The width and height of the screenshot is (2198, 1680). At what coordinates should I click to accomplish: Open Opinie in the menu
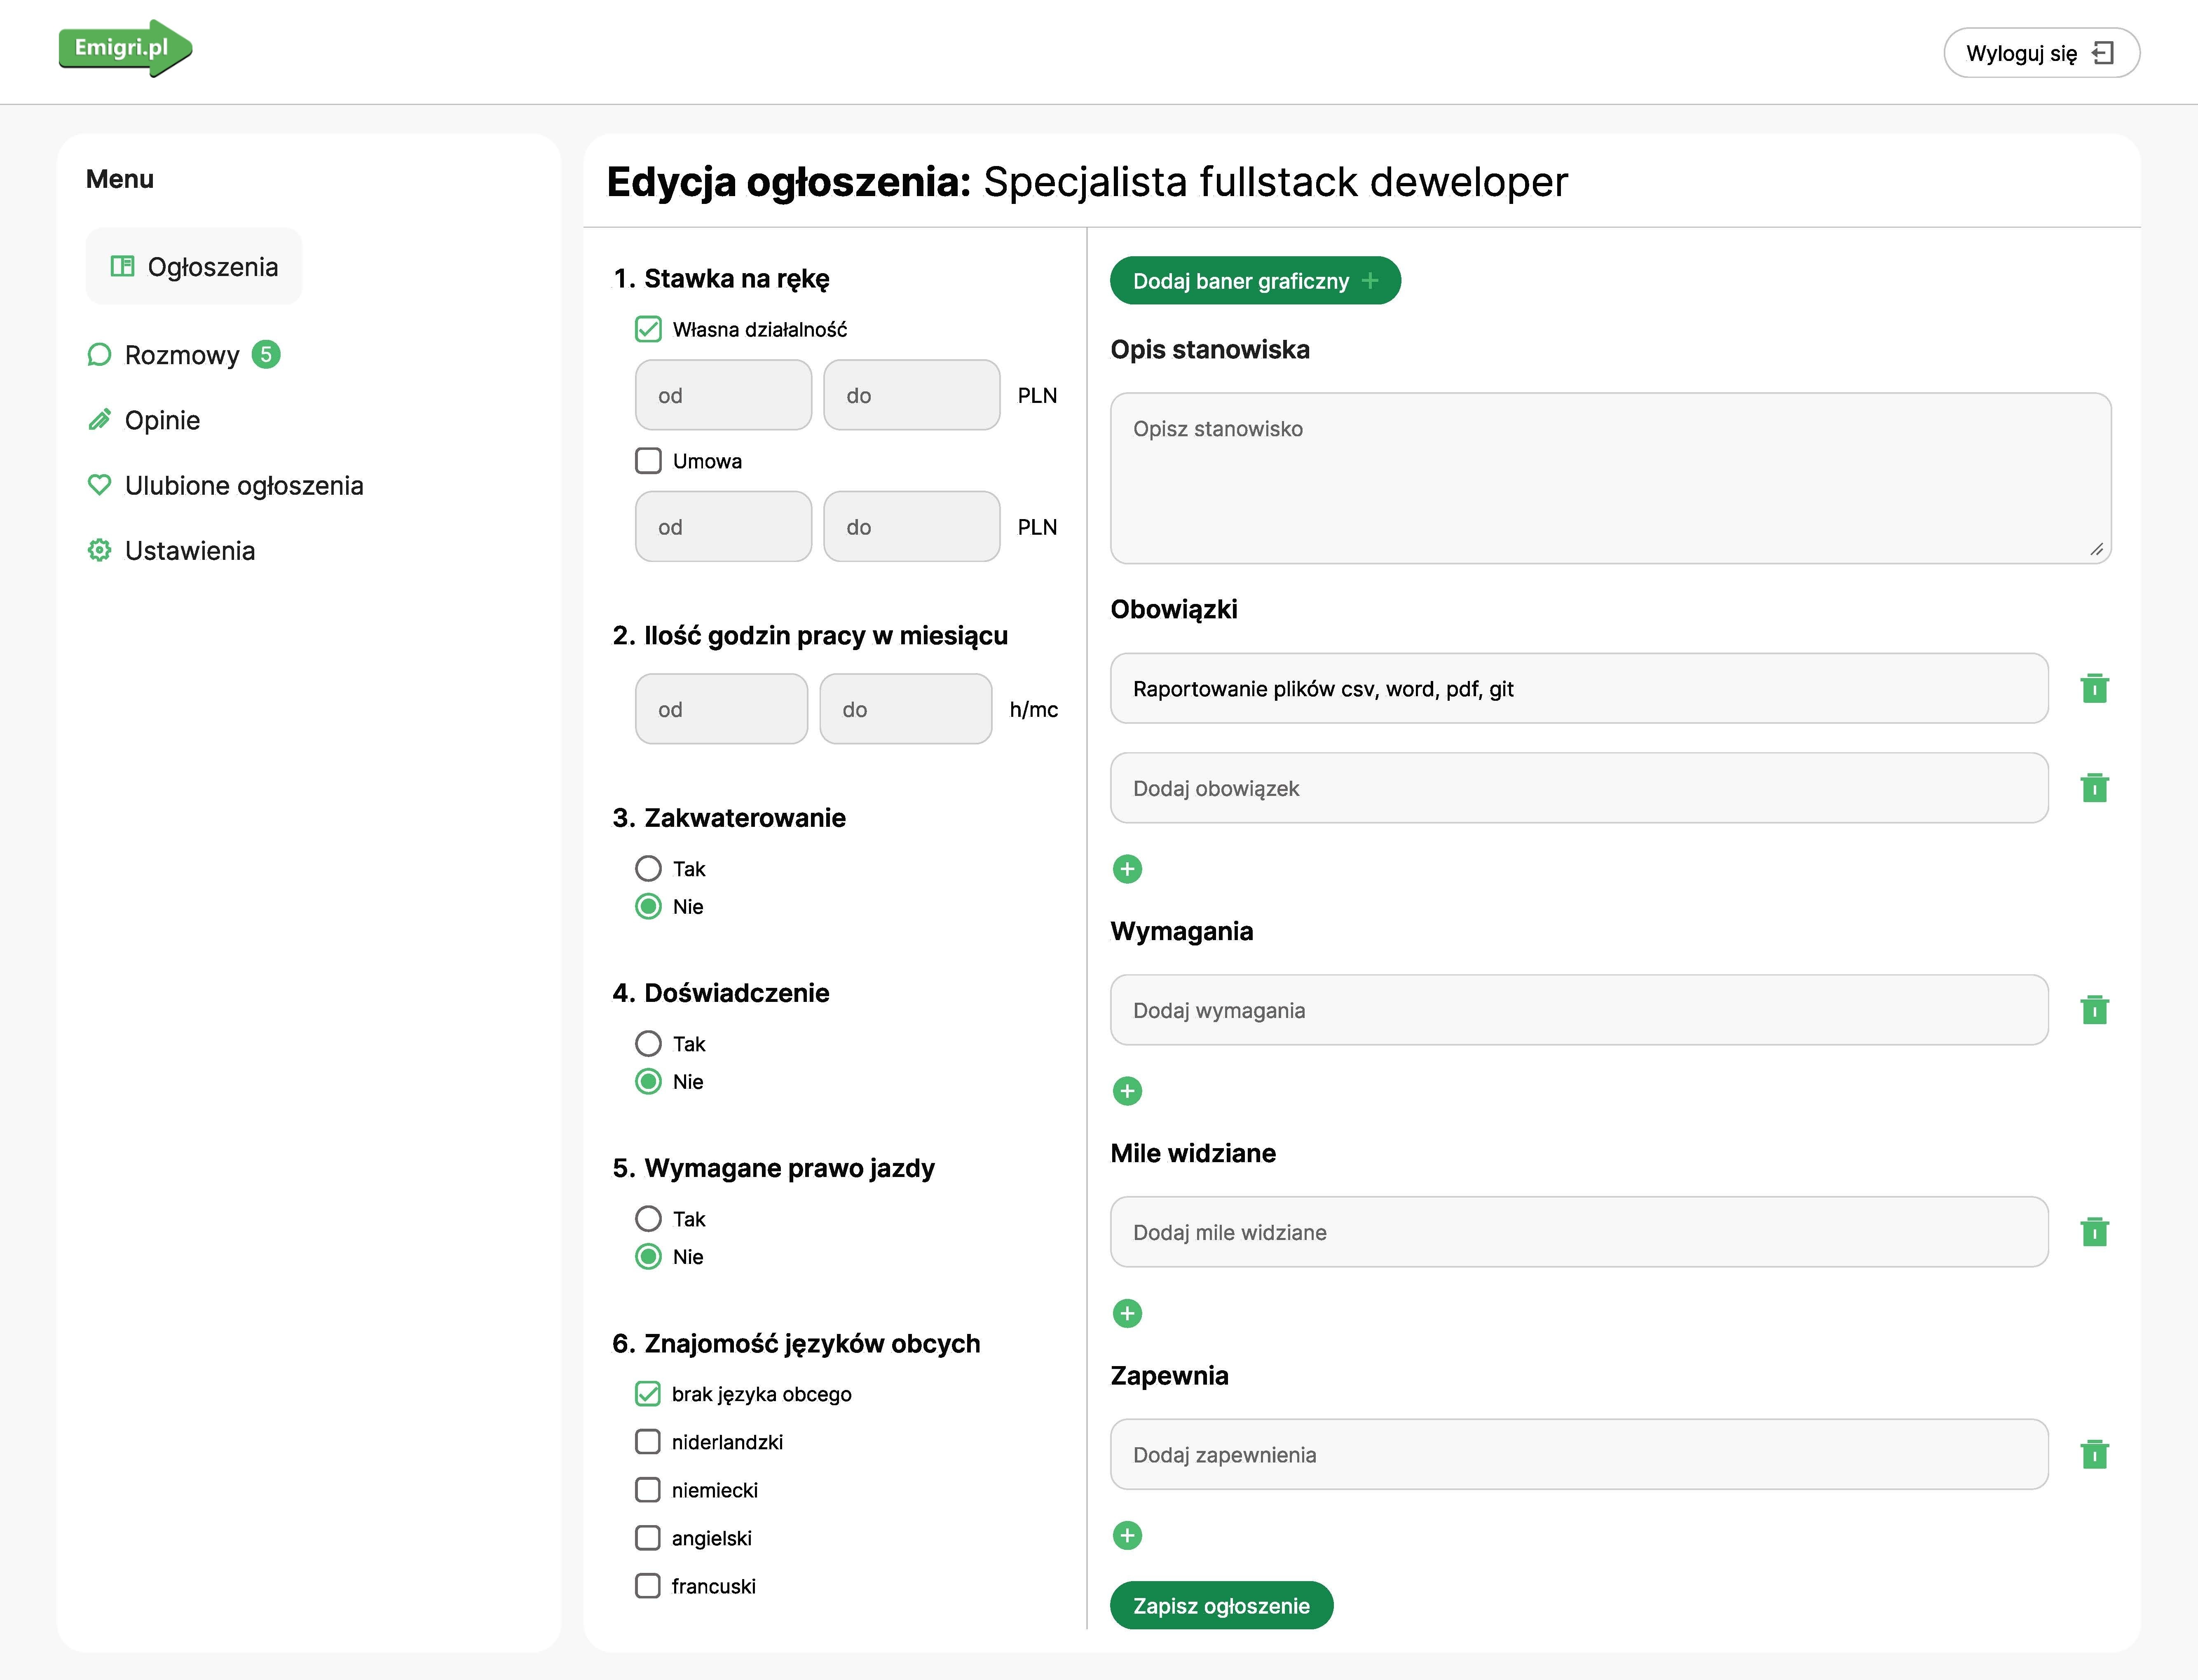[x=144, y=420]
